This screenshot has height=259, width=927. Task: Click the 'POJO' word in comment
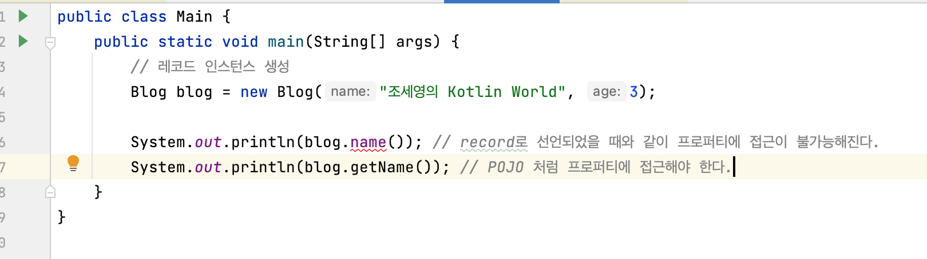coord(505,167)
